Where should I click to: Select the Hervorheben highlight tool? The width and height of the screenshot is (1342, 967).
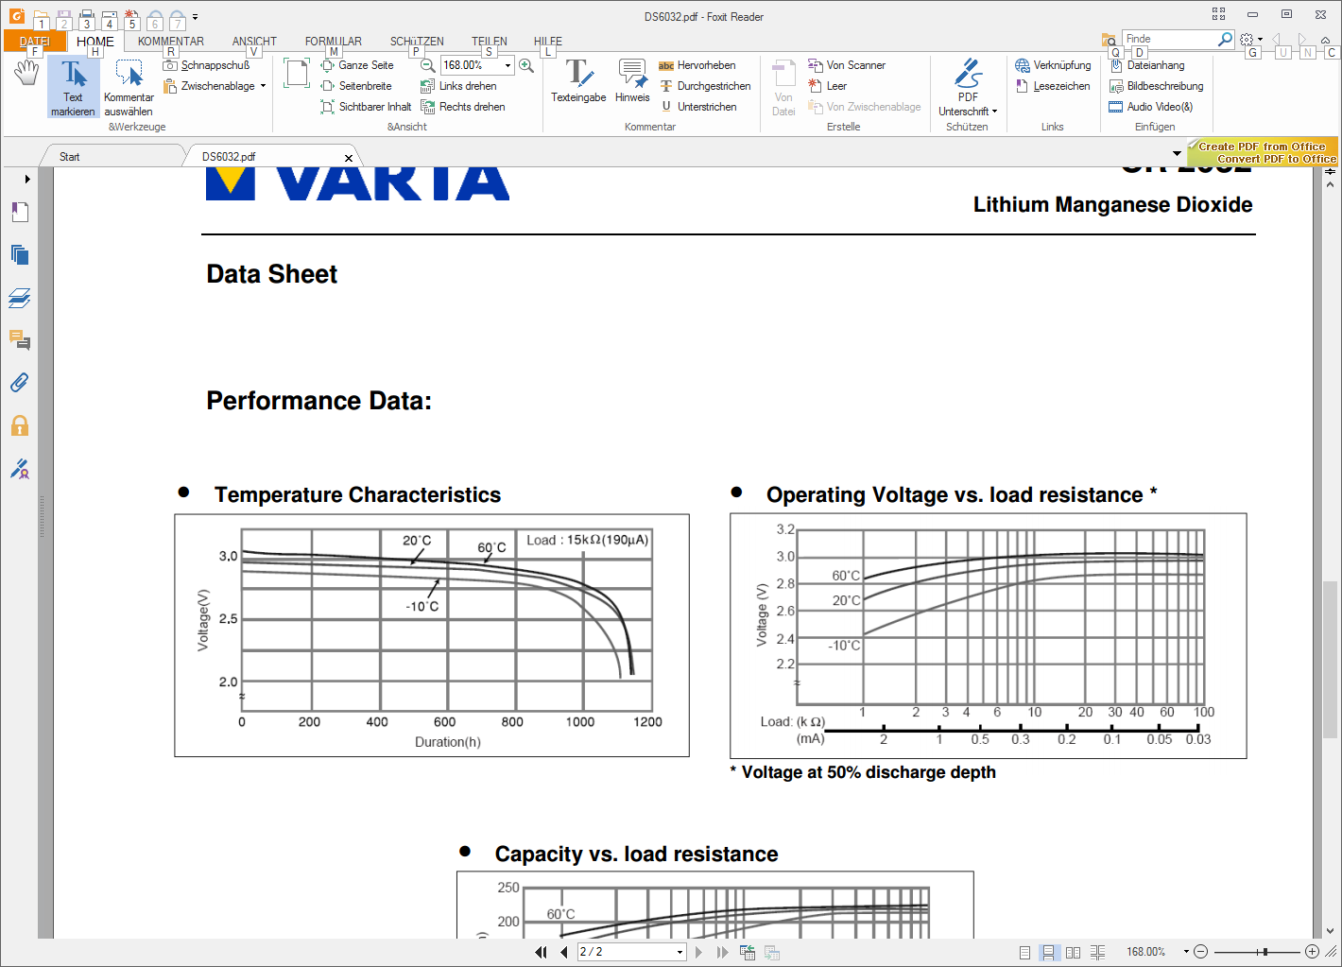(697, 65)
